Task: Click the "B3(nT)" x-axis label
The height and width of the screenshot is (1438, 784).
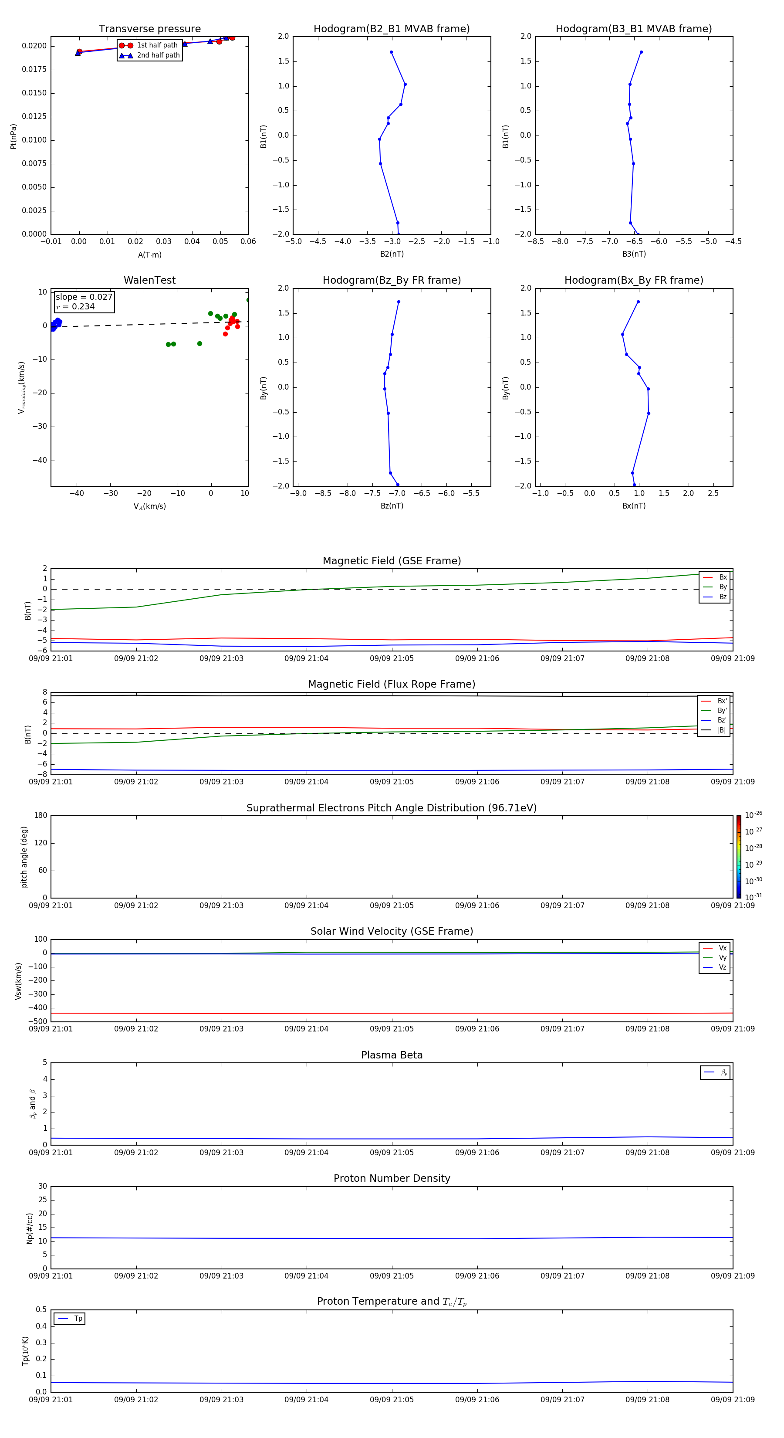Action: (634, 254)
